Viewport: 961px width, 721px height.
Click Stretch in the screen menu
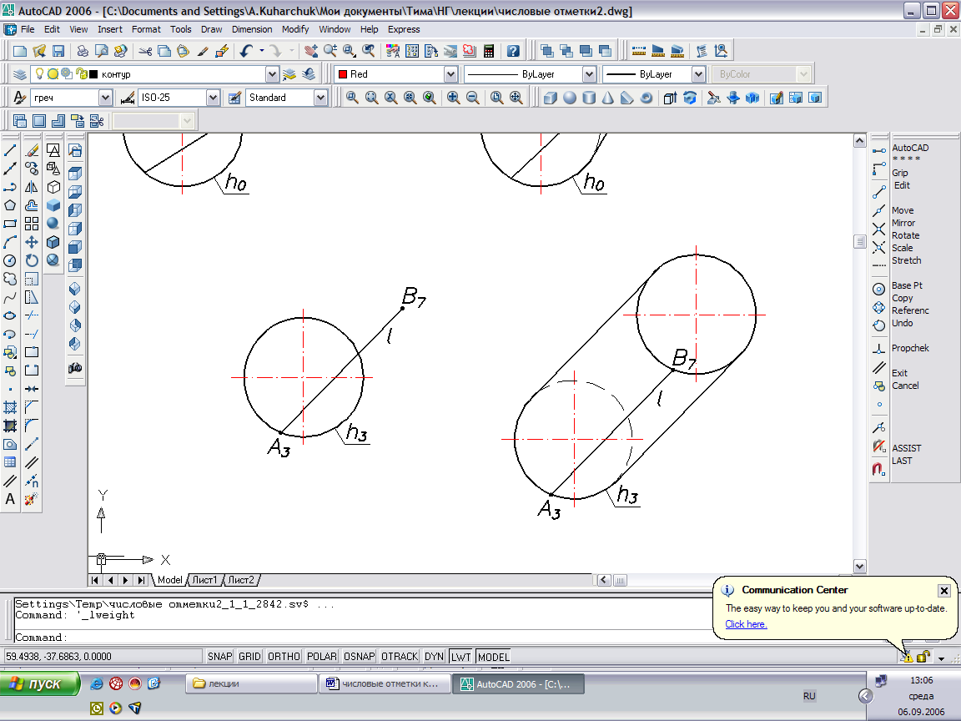tap(907, 260)
